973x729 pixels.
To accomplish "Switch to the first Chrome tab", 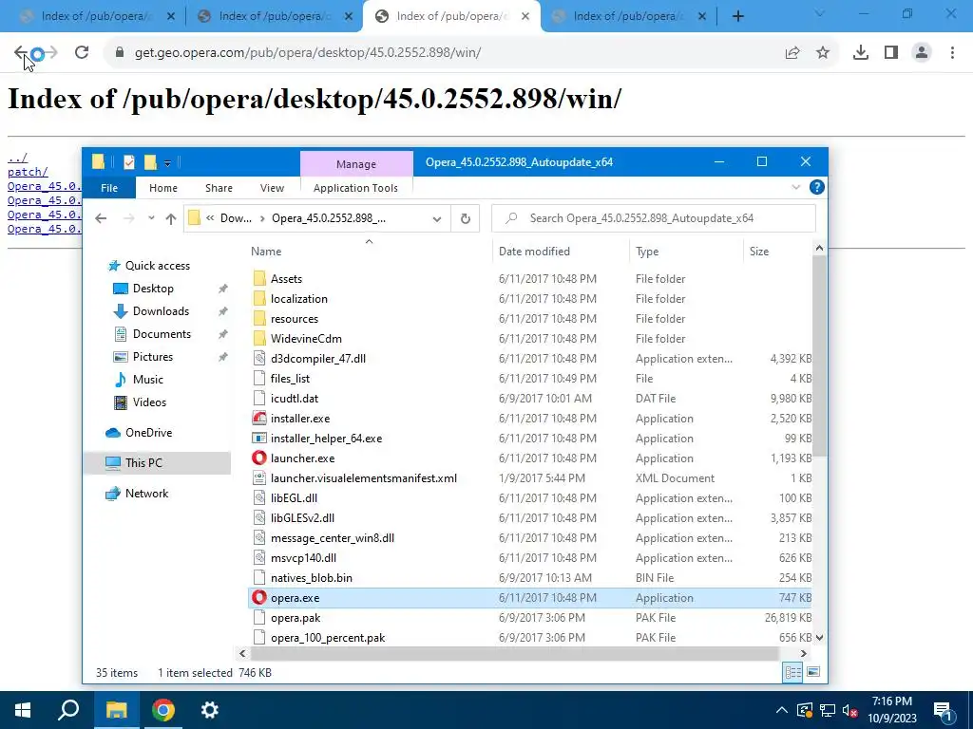I will click(96, 16).
